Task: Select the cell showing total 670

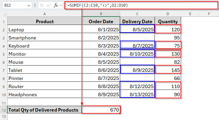Action: 101,110
